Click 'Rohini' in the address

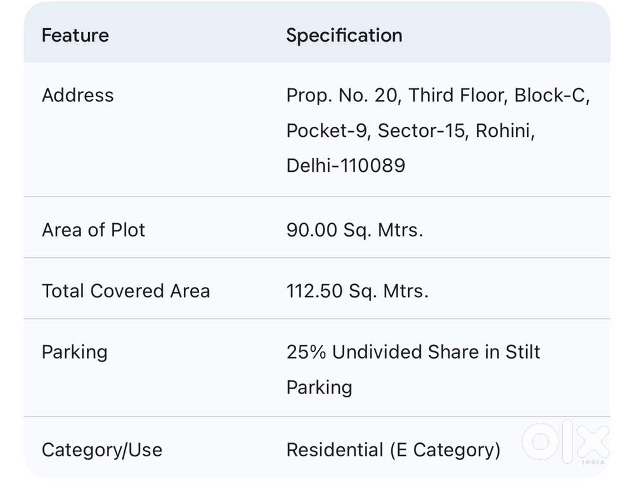(x=505, y=131)
